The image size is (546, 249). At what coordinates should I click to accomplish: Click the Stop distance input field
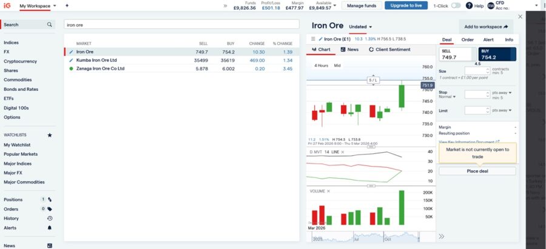click(x=477, y=95)
